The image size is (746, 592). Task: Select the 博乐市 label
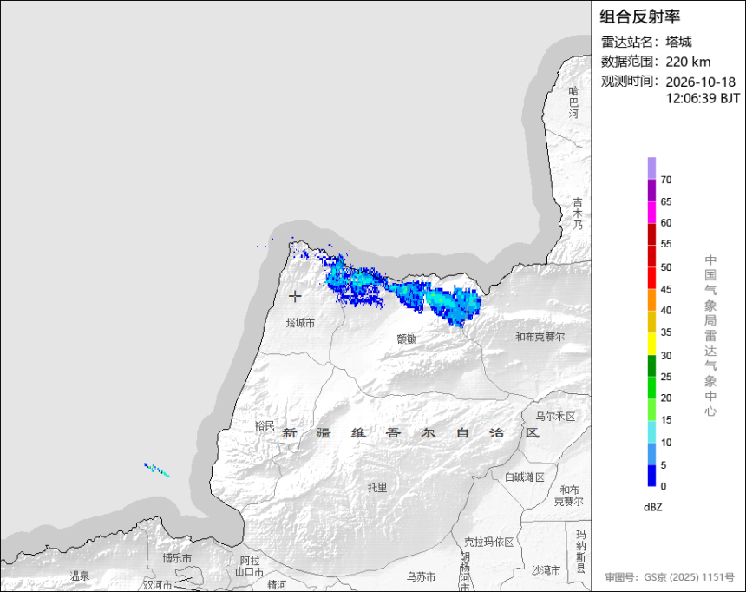coord(177,557)
